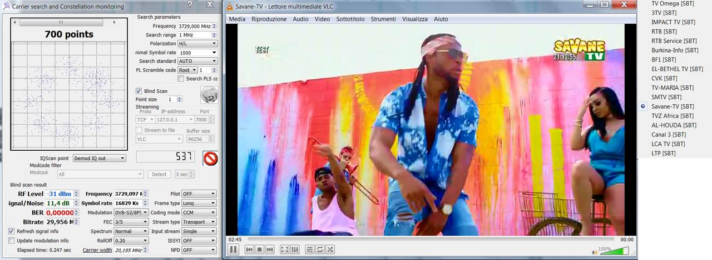The image size is (712, 260).
Task: Select the Savane-TV radio button
Action: pyautogui.click(x=644, y=106)
